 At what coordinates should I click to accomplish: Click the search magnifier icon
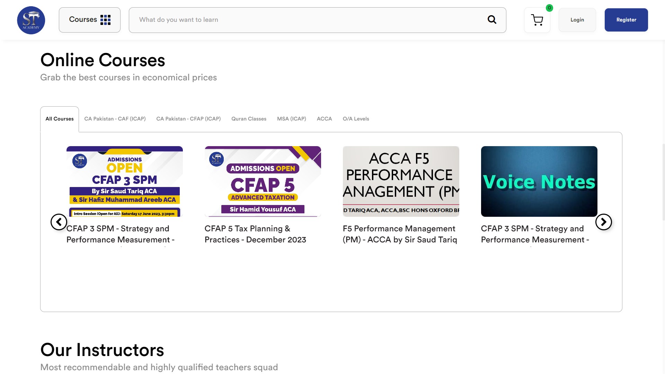pos(492,20)
